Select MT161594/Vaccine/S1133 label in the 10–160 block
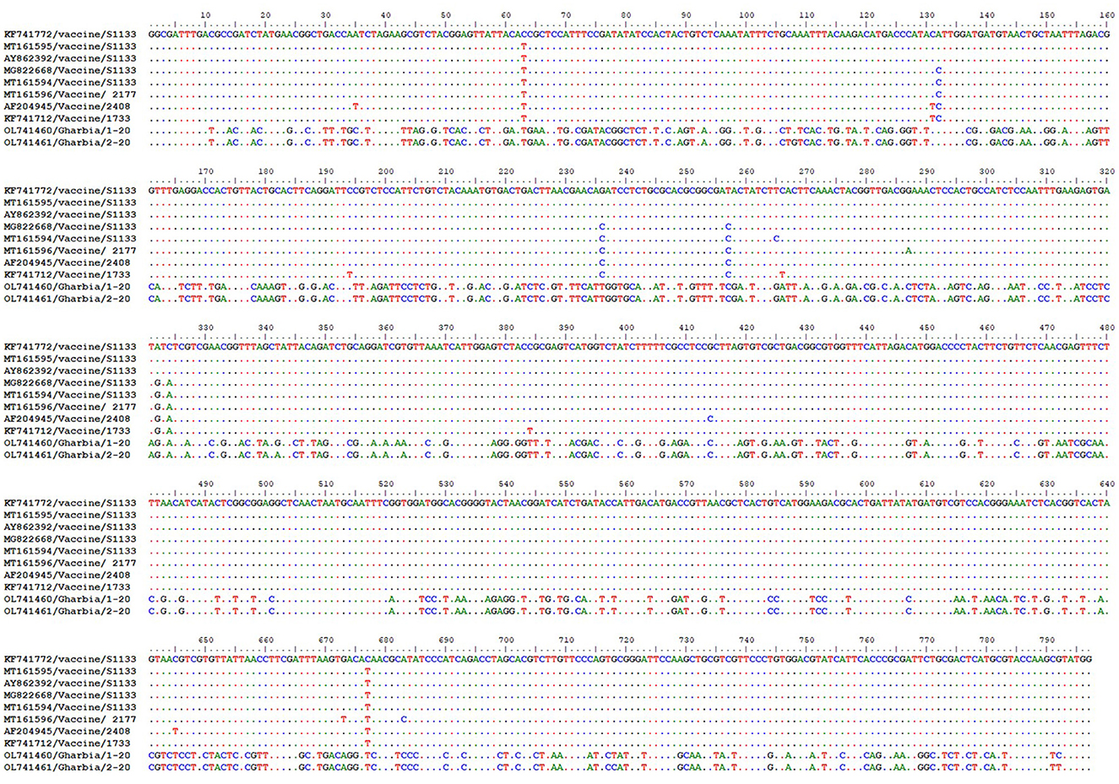 coord(70,83)
